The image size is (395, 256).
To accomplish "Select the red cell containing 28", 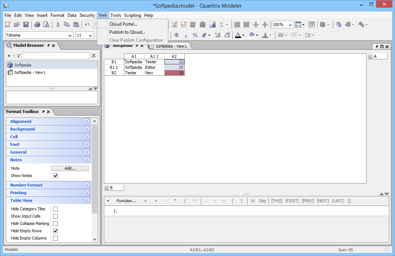I will click(174, 73).
